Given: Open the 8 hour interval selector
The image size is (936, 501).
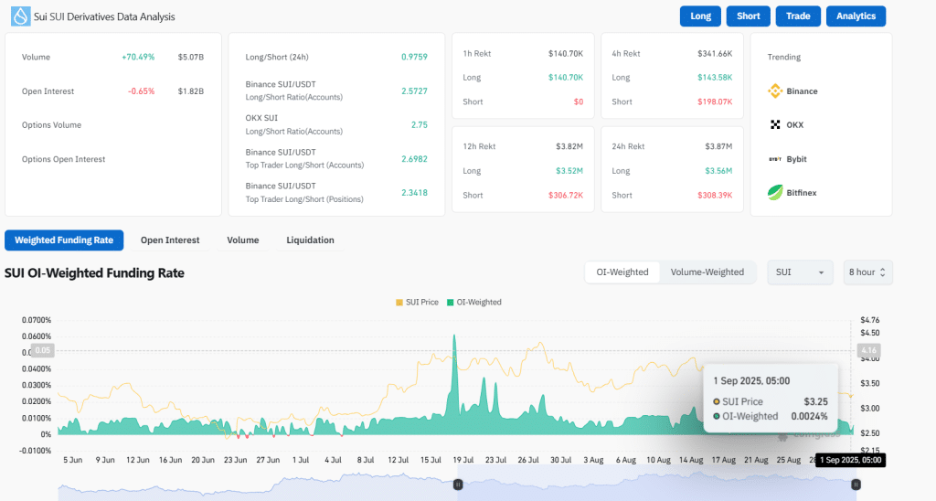Looking at the screenshot, I should point(867,272).
